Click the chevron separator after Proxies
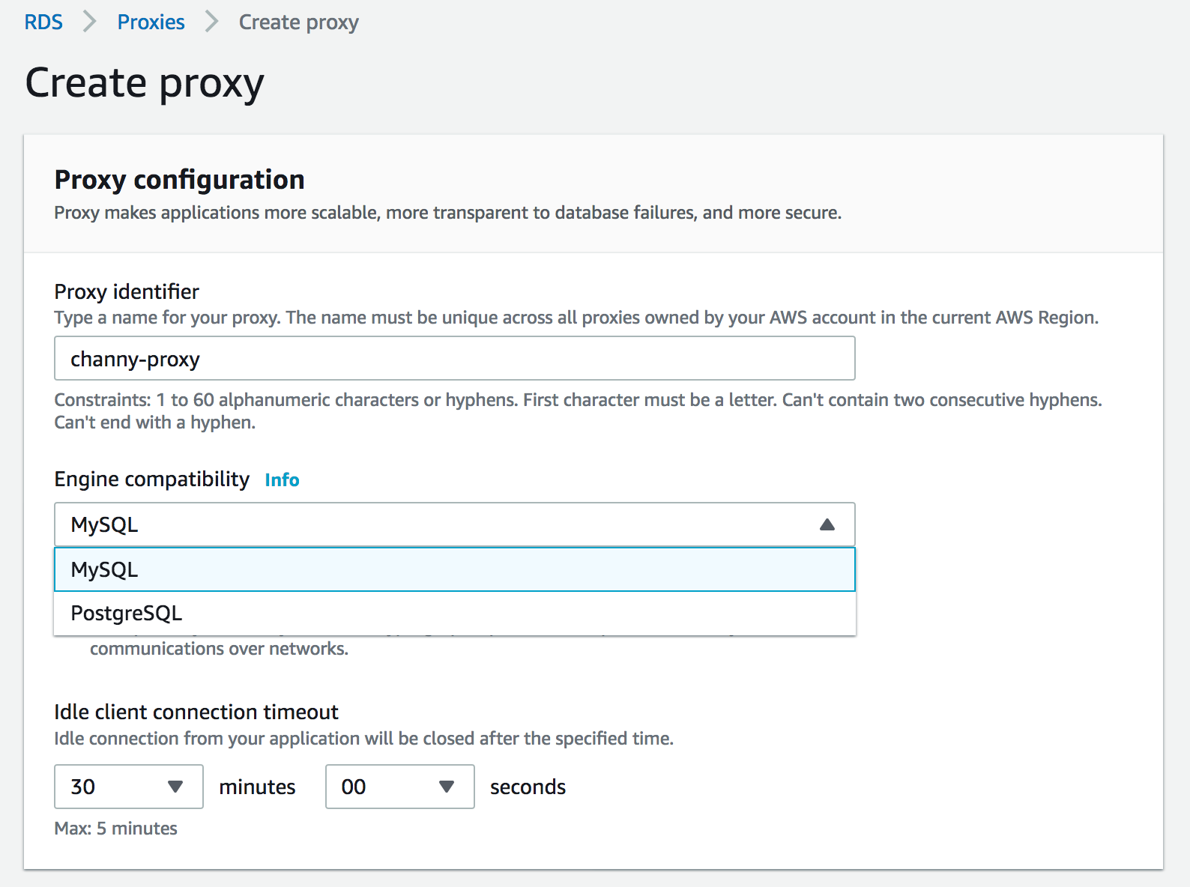 (212, 22)
